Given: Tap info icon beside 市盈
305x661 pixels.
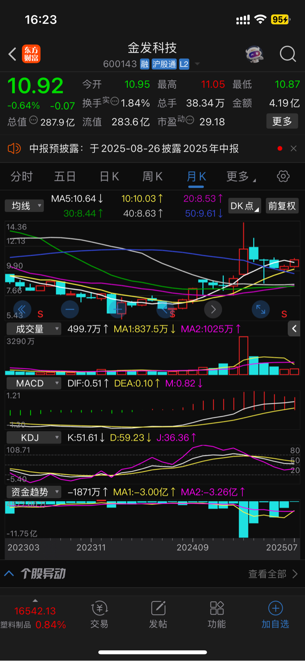Looking at the screenshot, I should coord(189,120).
